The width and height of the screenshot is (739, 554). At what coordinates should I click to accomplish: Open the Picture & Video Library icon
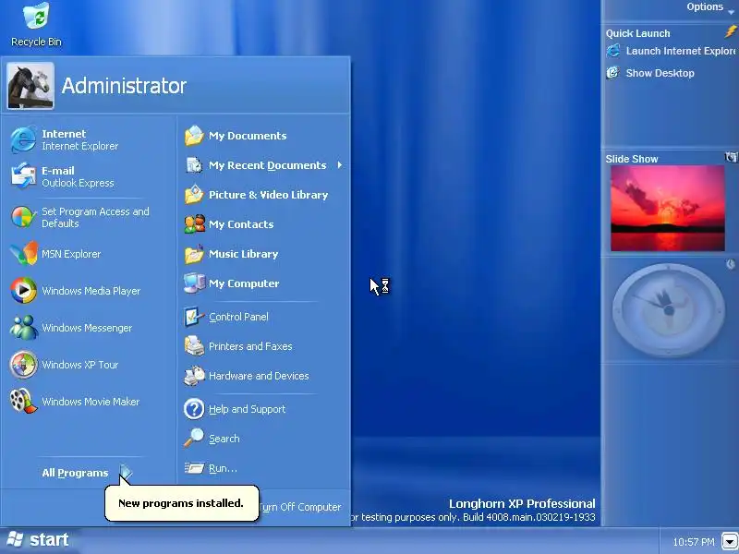pyautogui.click(x=194, y=195)
